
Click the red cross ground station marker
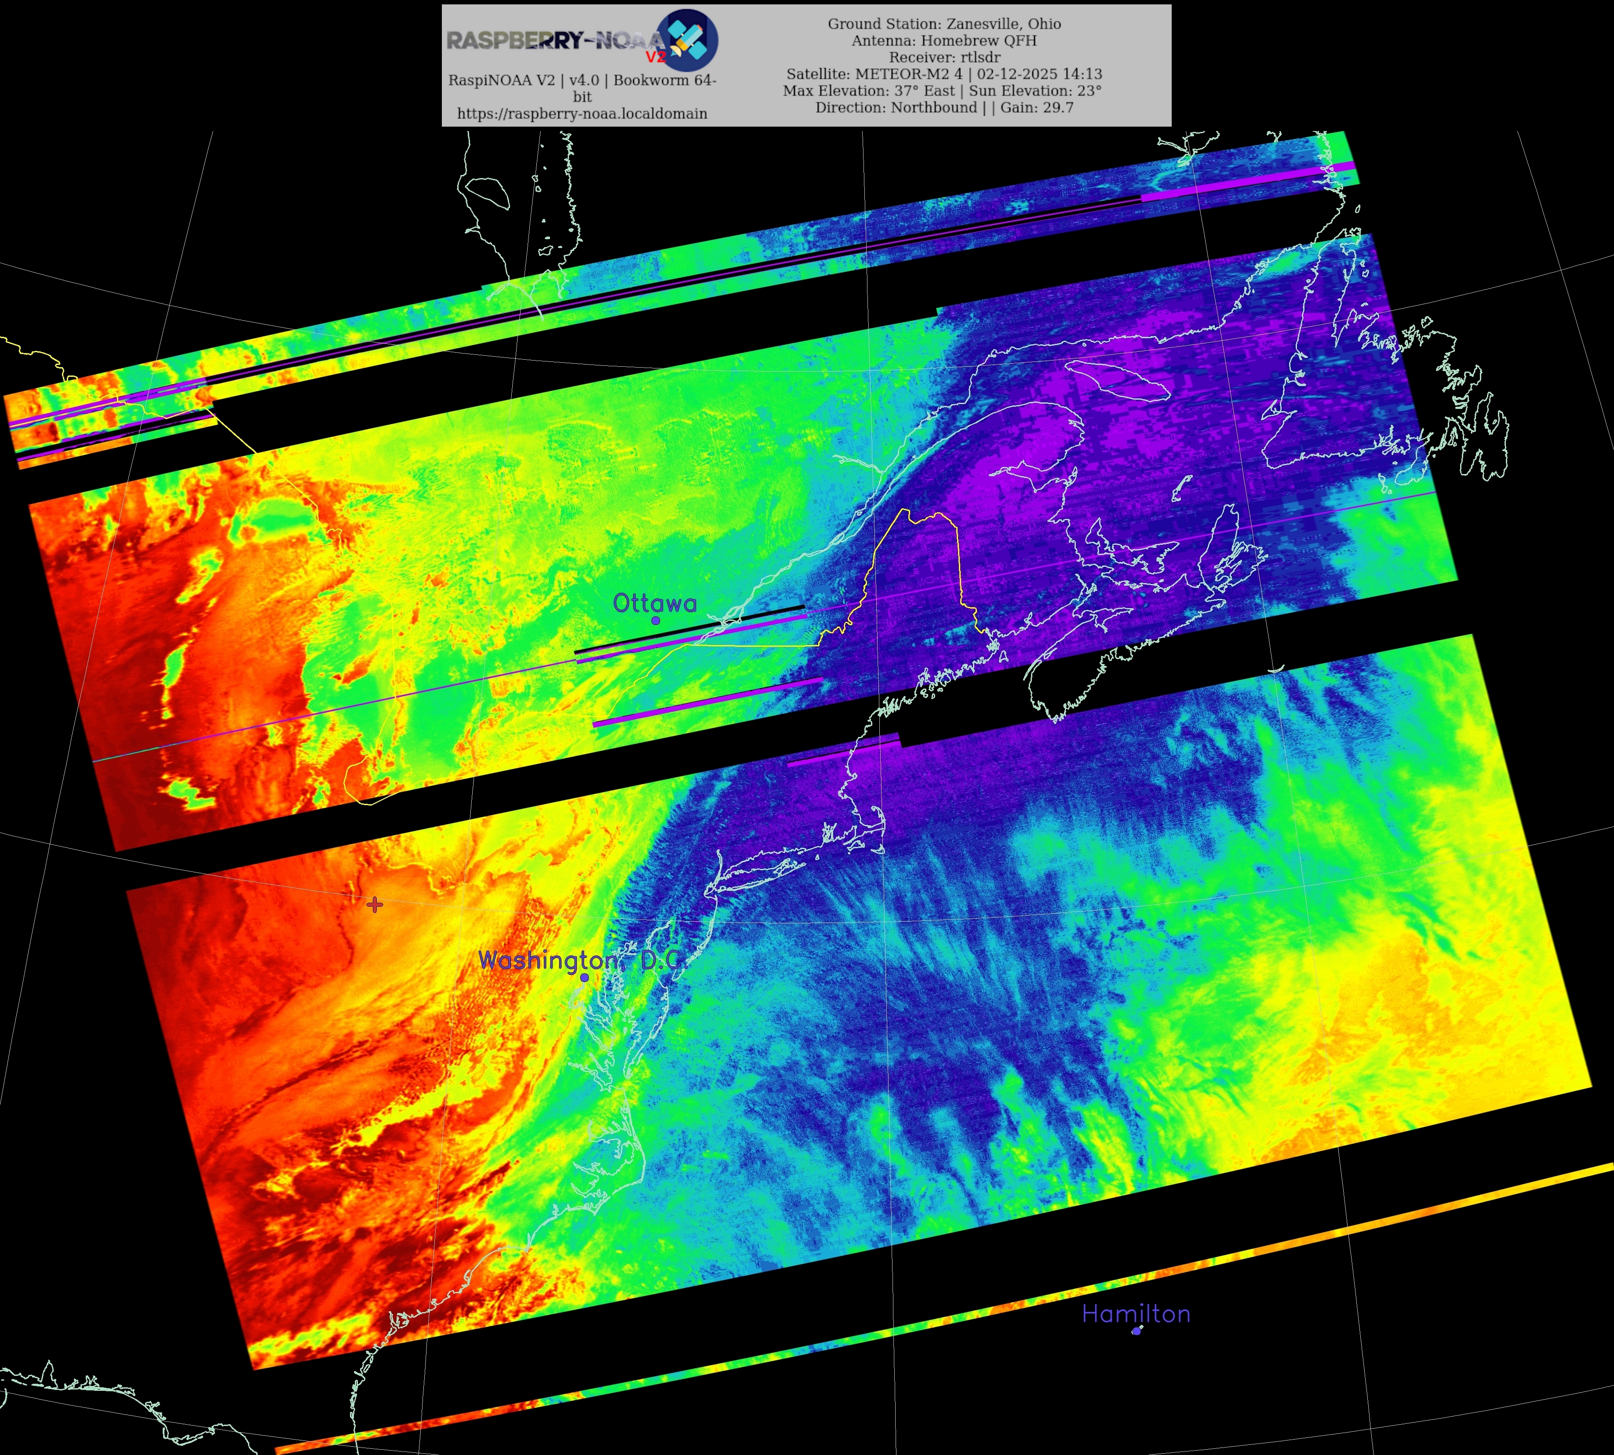(374, 904)
